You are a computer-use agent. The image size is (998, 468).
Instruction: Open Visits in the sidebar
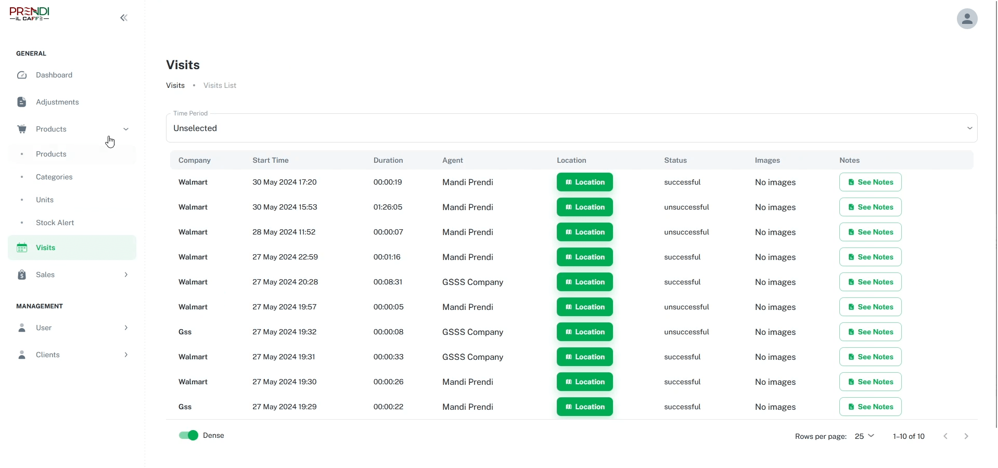coord(72,248)
